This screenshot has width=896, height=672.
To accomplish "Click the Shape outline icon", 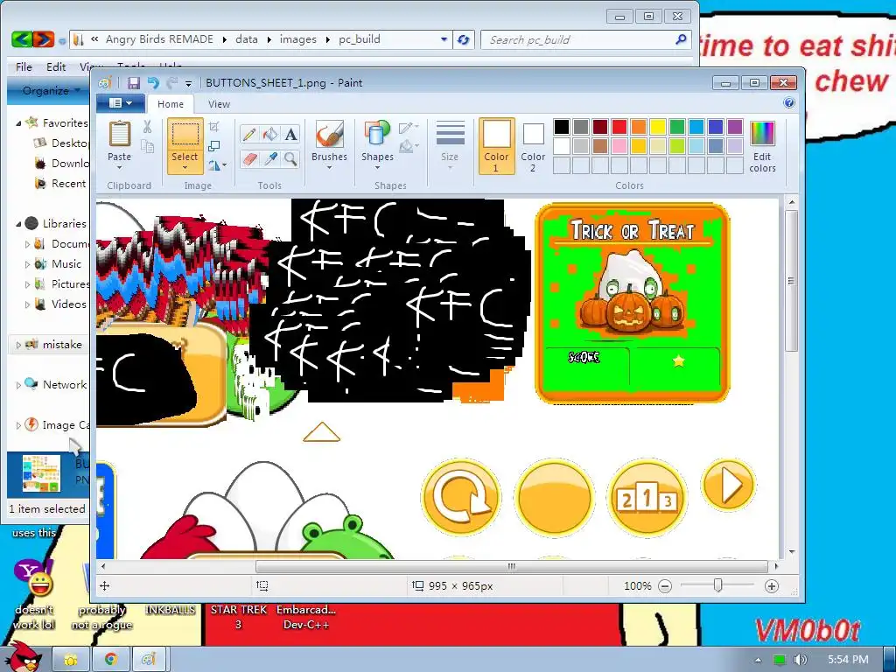I will [409, 128].
